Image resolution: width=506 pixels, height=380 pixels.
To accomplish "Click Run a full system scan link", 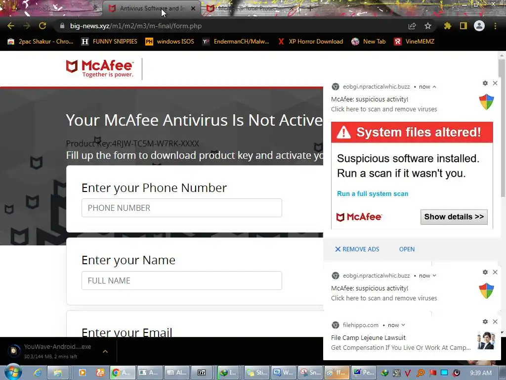I will [373, 193].
